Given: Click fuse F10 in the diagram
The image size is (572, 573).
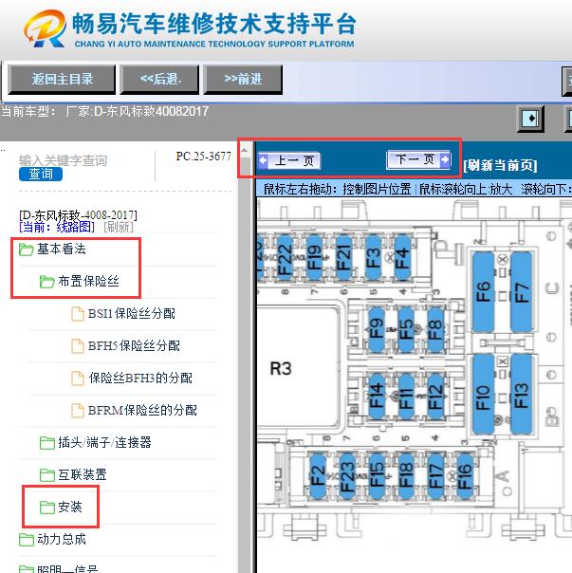Looking at the screenshot, I should pos(484,394).
